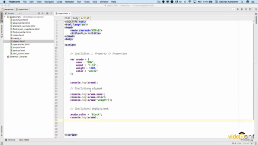
Task: Click the lock read-only status icon
Action: 252,143
